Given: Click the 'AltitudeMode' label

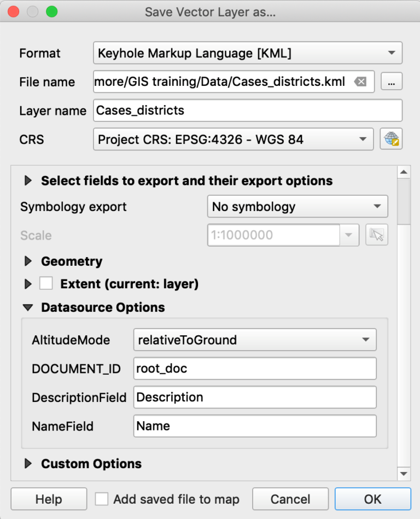Looking at the screenshot, I should pos(71,340).
